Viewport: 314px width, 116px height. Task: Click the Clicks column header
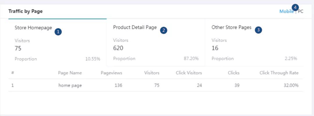pyautogui.click(x=233, y=73)
